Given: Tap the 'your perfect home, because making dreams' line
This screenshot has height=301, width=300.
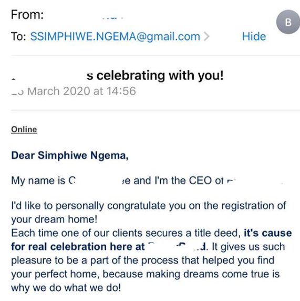Looking at the screenshot, I should (x=146, y=274).
